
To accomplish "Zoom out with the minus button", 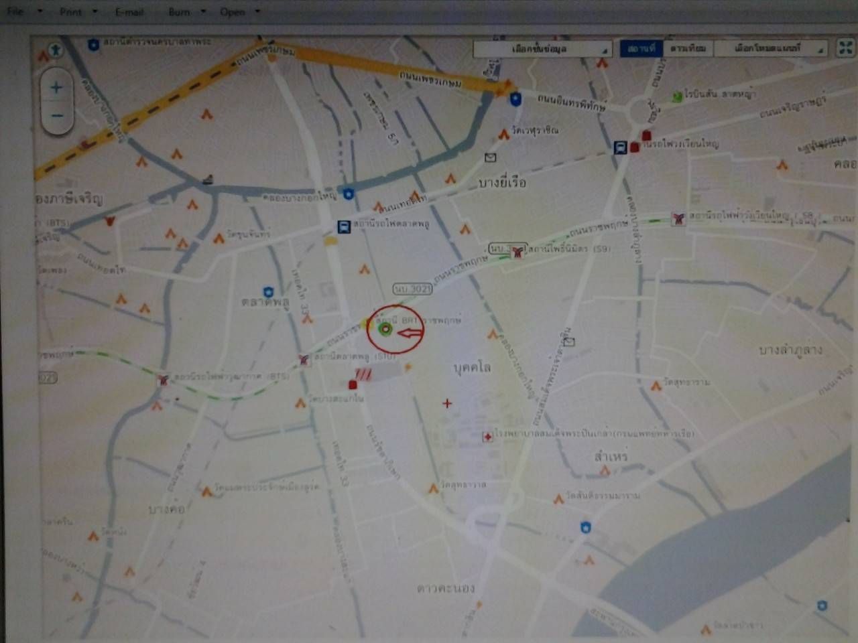I will click(x=56, y=115).
